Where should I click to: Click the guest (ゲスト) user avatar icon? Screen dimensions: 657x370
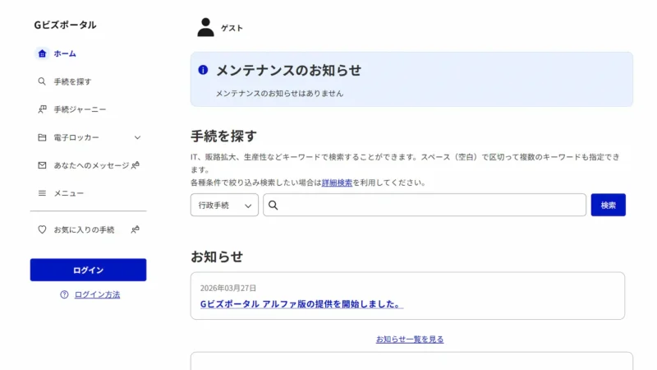(x=205, y=27)
